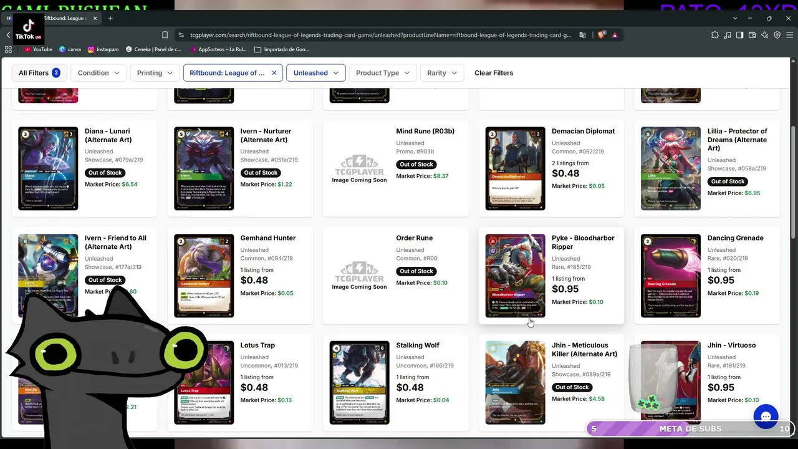Open the AppSorteos bookmark

click(218, 49)
